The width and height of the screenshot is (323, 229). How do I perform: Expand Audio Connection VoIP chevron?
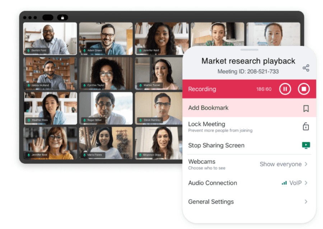[x=306, y=183]
